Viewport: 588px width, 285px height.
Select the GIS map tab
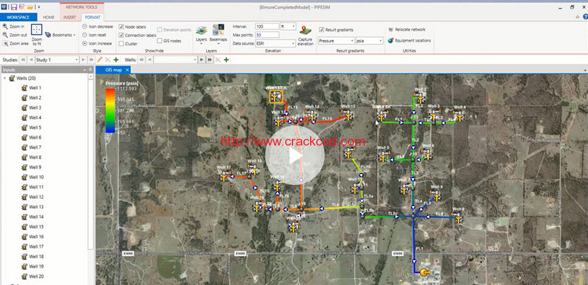pos(114,70)
